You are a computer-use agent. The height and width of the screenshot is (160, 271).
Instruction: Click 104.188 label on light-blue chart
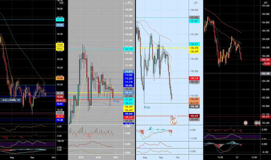pos(194,106)
